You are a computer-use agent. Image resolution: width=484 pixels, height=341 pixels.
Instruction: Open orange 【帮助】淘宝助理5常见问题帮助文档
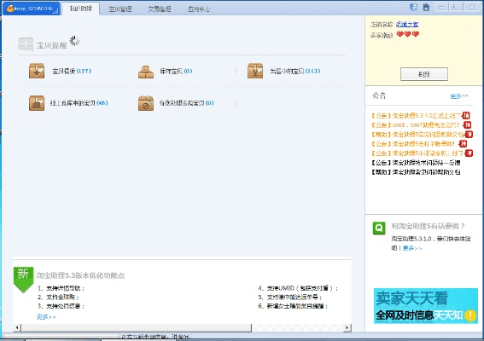coord(418,135)
